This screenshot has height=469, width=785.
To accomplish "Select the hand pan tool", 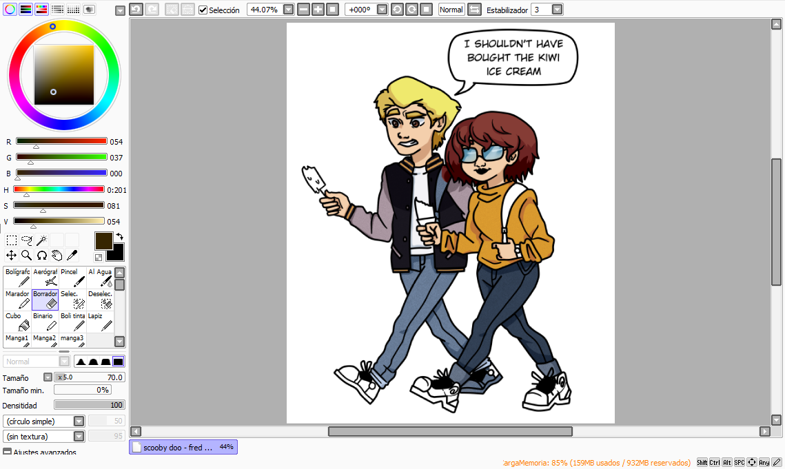I will [57, 256].
